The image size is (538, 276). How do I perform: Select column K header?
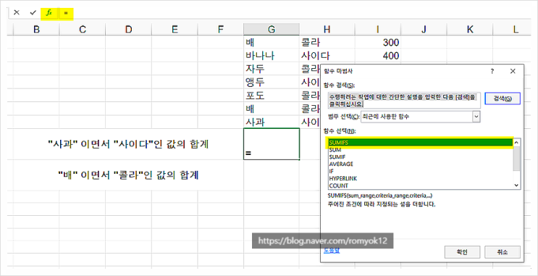[x=470, y=30]
